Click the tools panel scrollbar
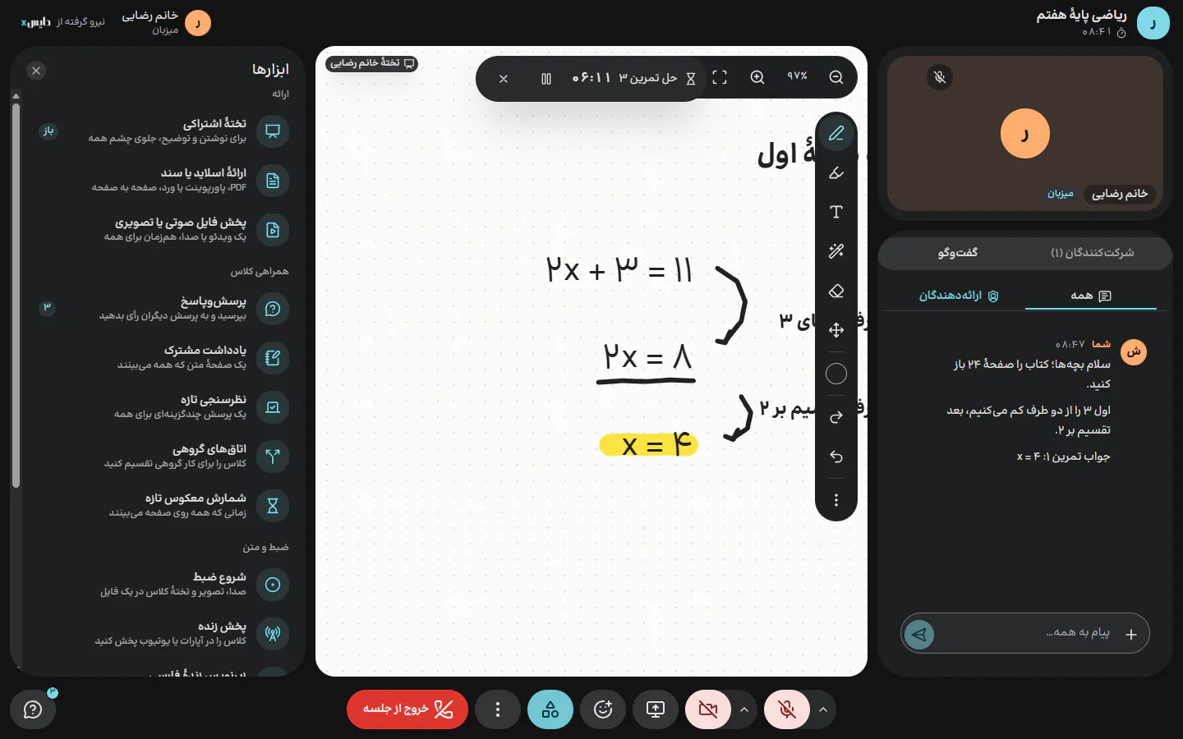The width and height of the screenshot is (1183, 739). [x=16, y=296]
